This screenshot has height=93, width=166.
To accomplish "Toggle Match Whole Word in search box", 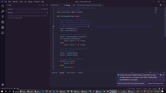I will [45, 9].
